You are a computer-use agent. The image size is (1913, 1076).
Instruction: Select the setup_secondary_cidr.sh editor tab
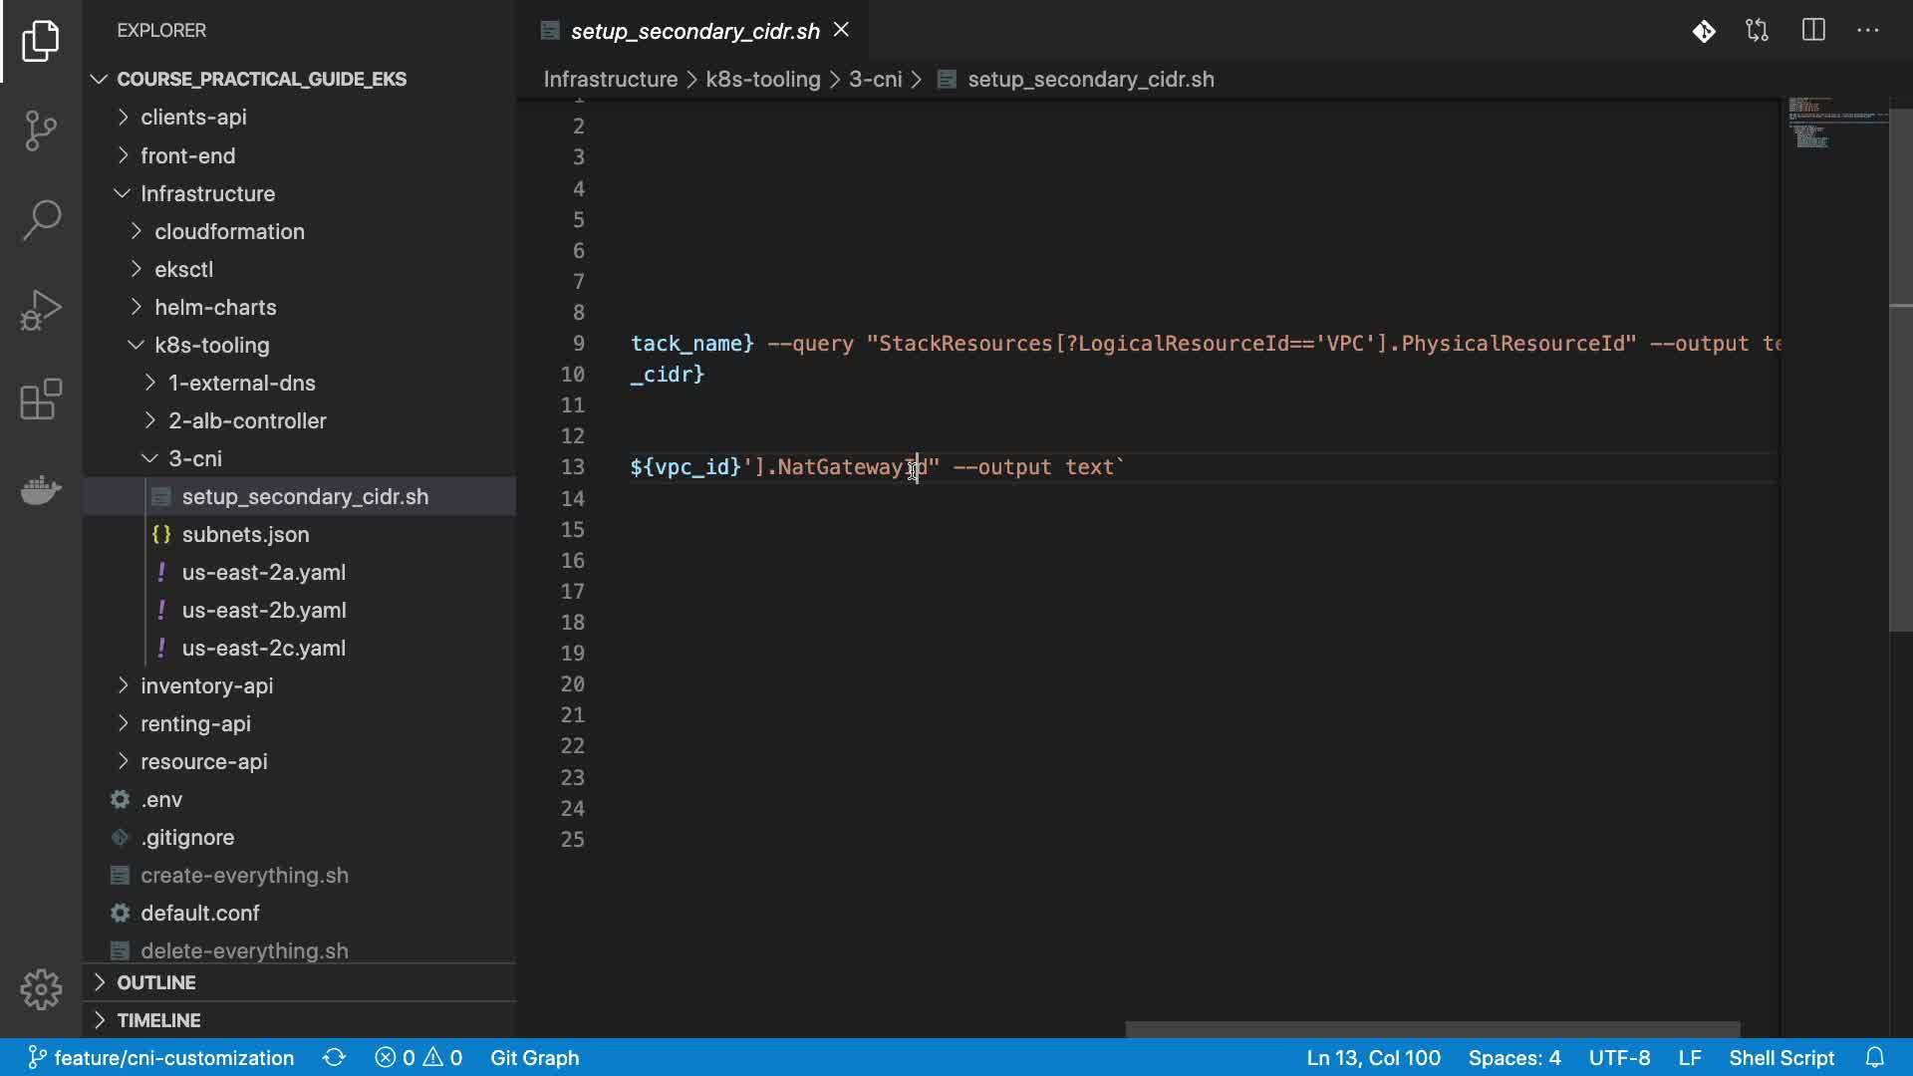[x=694, y=31]
